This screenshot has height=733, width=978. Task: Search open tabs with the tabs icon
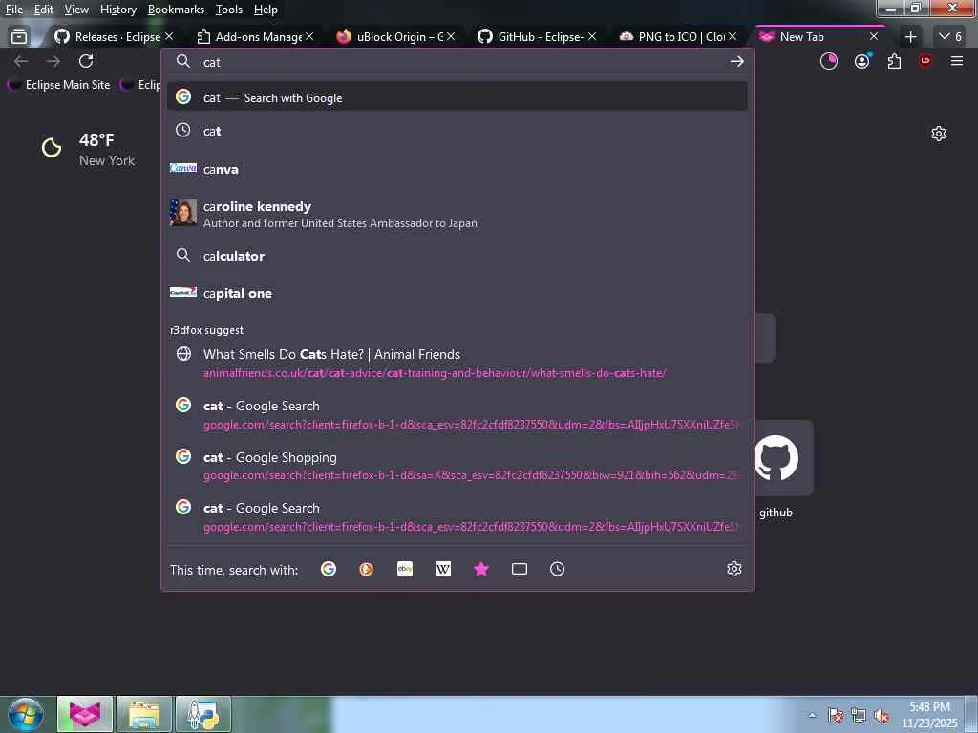tap(519, 569)
